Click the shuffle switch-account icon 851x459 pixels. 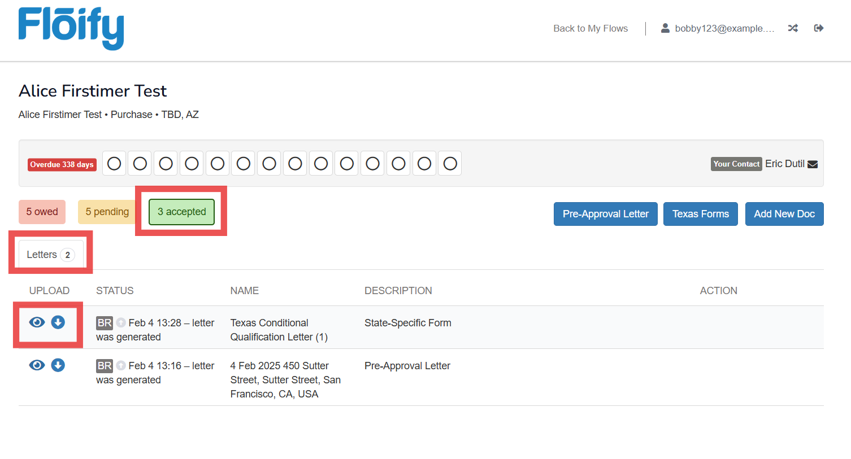(x=793, y=28)
